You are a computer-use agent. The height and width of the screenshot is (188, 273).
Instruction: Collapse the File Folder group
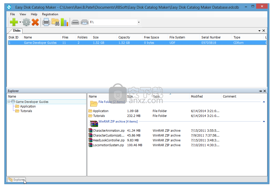coord(264,102)
